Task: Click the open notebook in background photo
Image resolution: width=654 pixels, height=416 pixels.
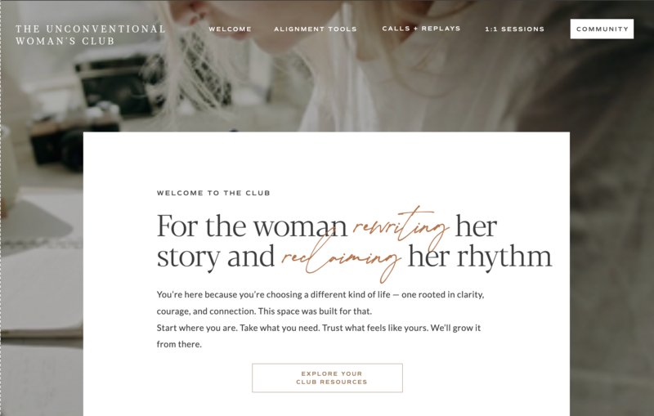Action: coord(41,292)
